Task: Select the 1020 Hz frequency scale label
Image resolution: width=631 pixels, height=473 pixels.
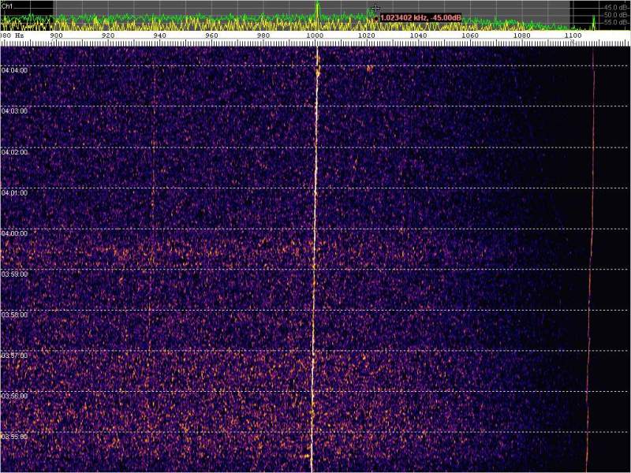Action: (367, 35)
